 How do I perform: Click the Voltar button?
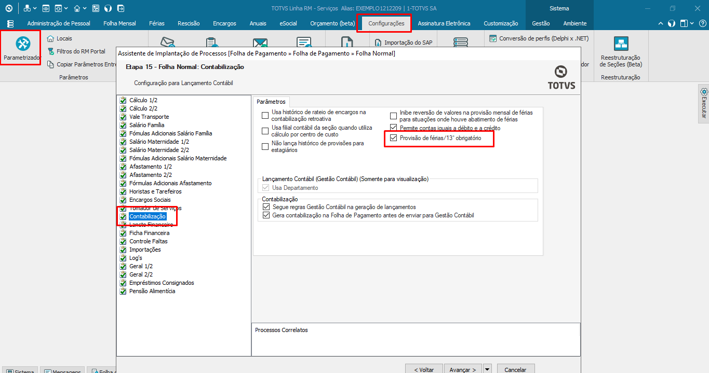424,369
